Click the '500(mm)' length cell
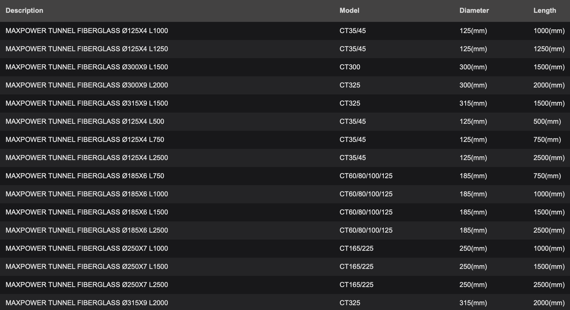The height and width of the screenshot is (310, 570). [x=547, y=121]
